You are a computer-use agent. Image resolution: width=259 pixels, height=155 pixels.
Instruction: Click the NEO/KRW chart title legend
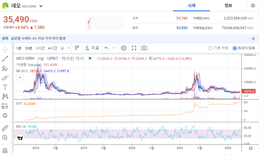tap(50, 58)
